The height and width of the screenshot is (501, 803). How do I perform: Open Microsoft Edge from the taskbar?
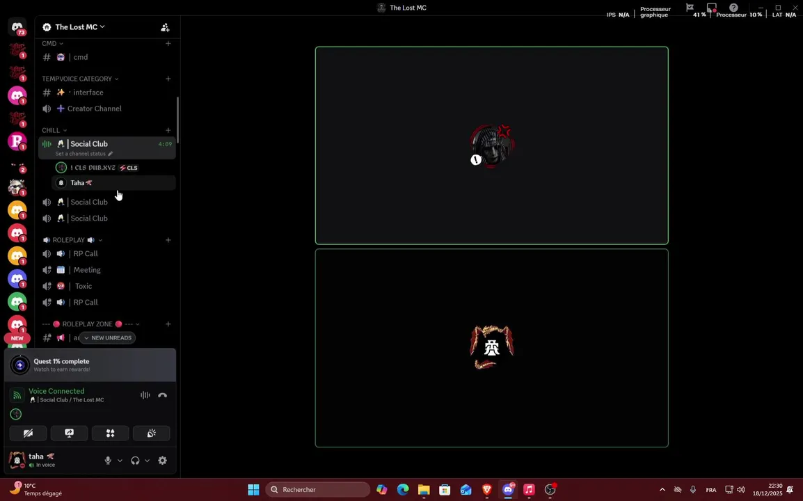[x=403, y=490]
